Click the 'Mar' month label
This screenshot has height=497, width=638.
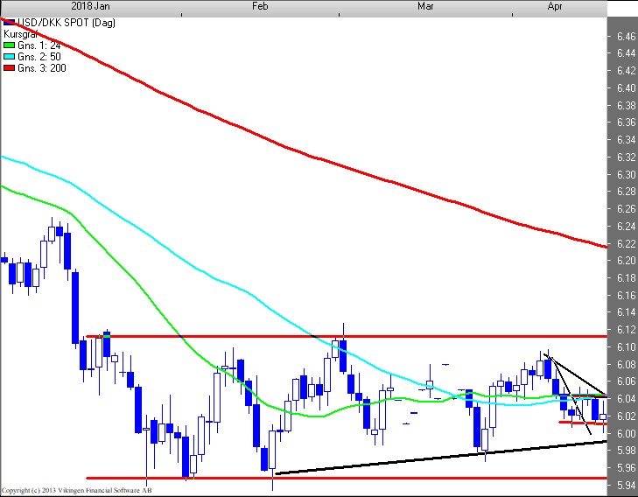click(x=425, y=6)
